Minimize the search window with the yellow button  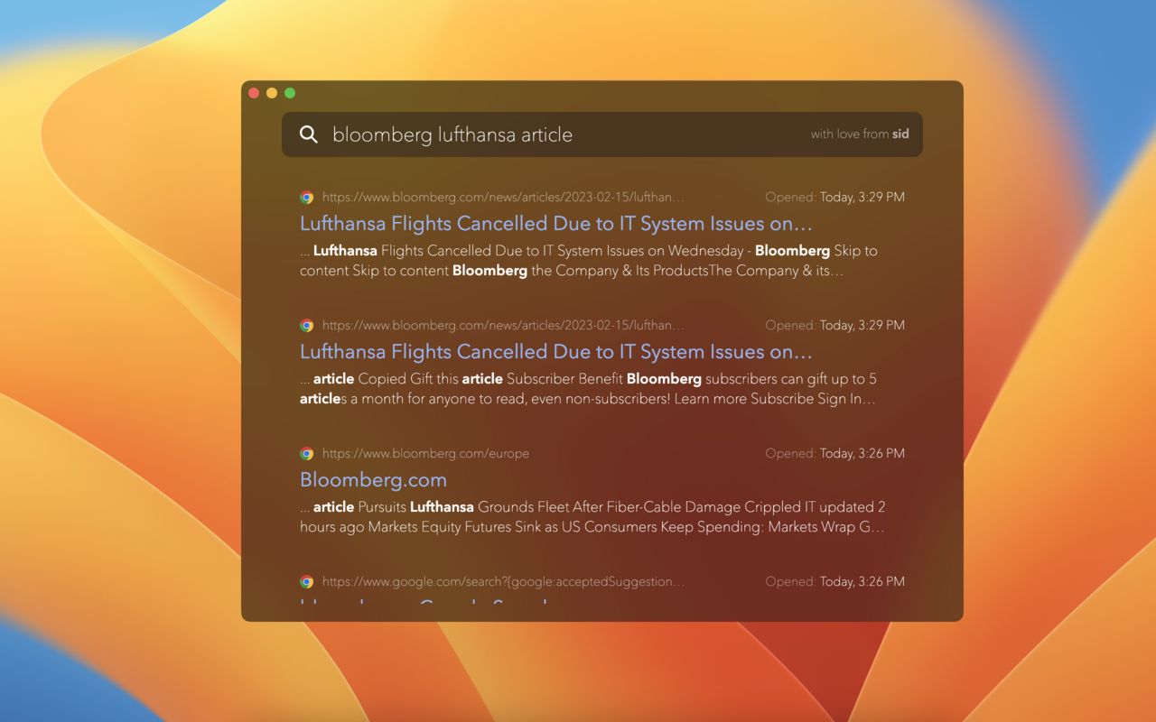pos(272,93)
